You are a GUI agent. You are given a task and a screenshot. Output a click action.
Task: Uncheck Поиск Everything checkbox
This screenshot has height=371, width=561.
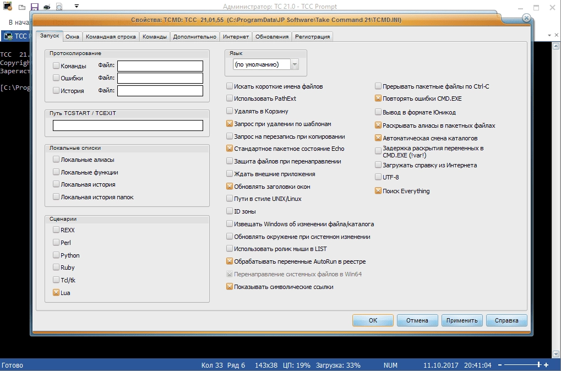click(x=378, y=191)
